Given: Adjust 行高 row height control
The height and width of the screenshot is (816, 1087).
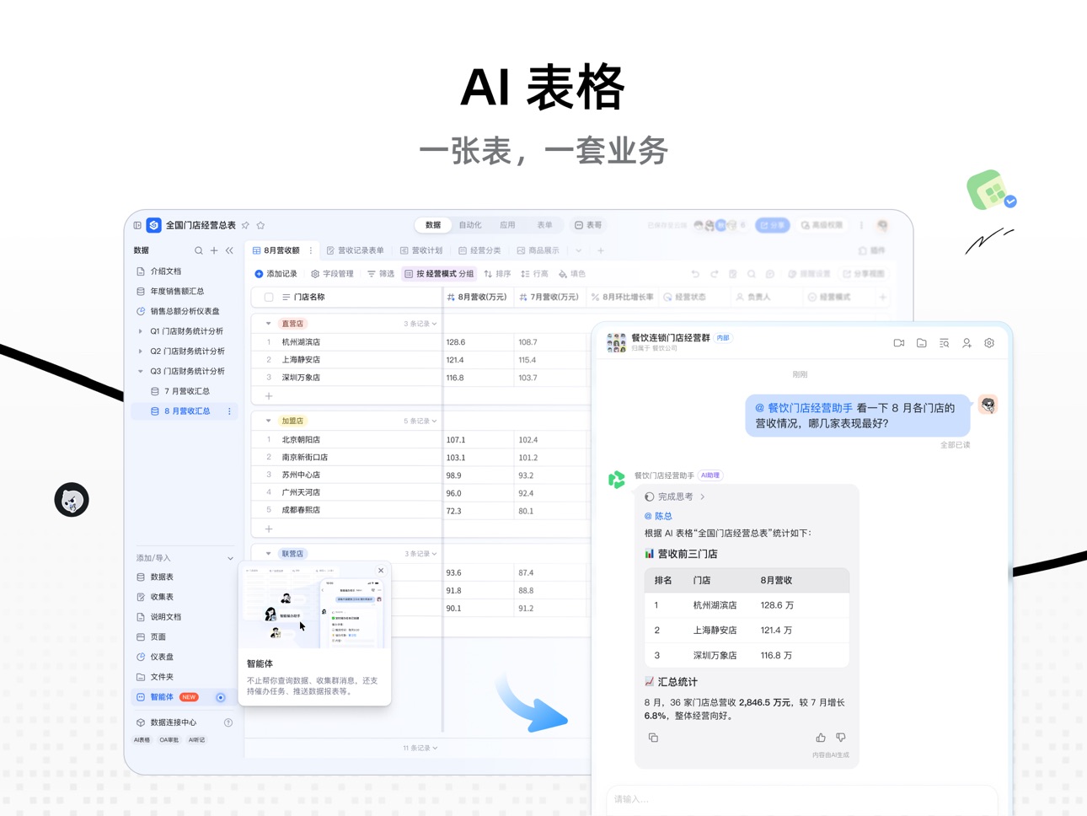Looking at the screenshot, I should pos(534,274).
